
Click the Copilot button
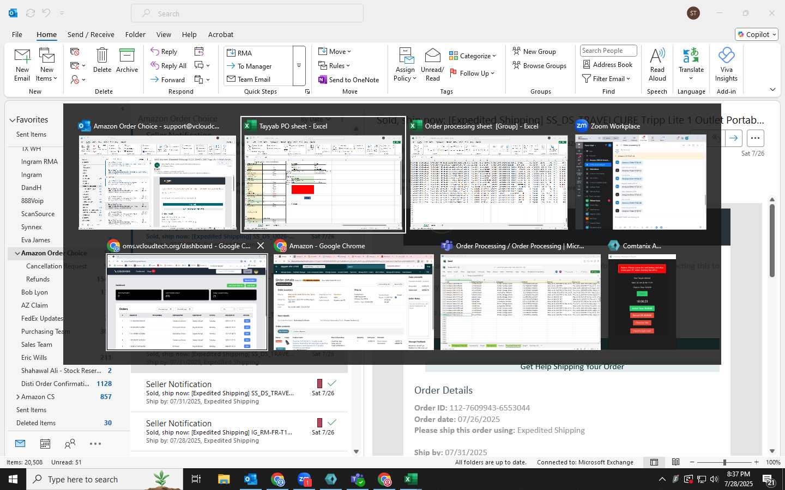click(757, 34)
